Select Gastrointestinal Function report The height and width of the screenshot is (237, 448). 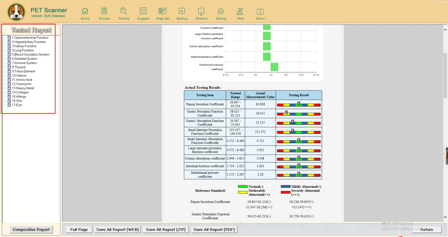pyautogui.click(x=30, y=38)
